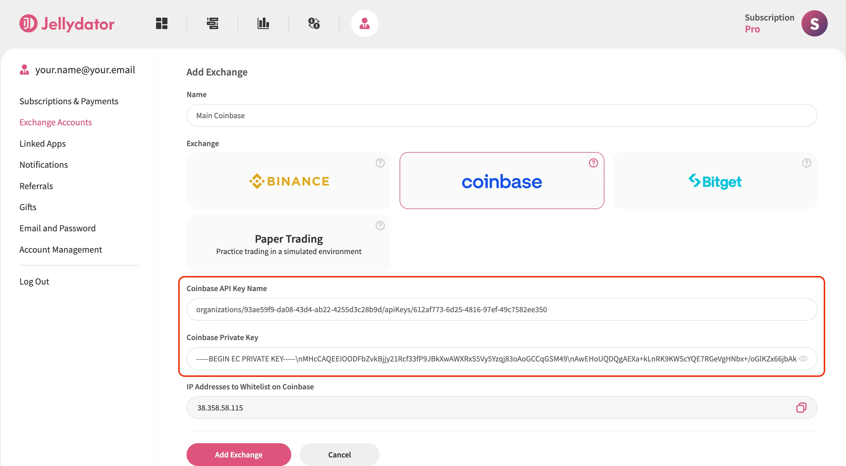Viewport: 846px width, 466px height.
Task: Open the bar chart analytics icon
Action: tap(263, 23)
